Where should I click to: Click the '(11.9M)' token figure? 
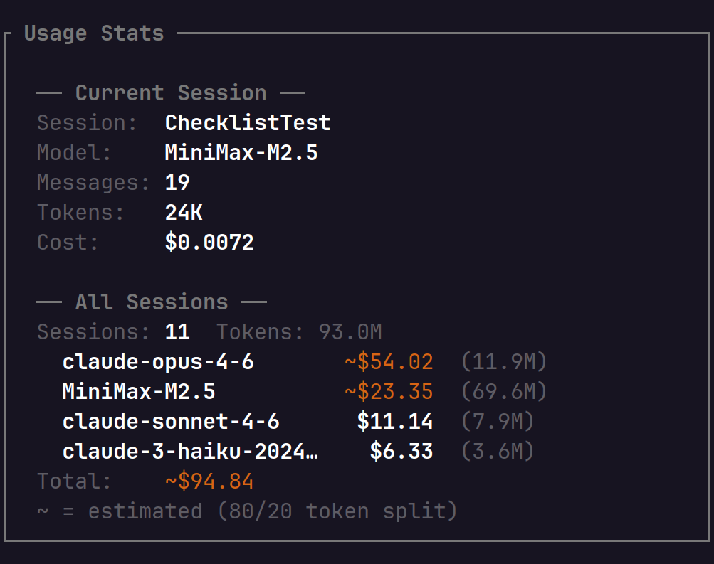[x=503, y=361]
